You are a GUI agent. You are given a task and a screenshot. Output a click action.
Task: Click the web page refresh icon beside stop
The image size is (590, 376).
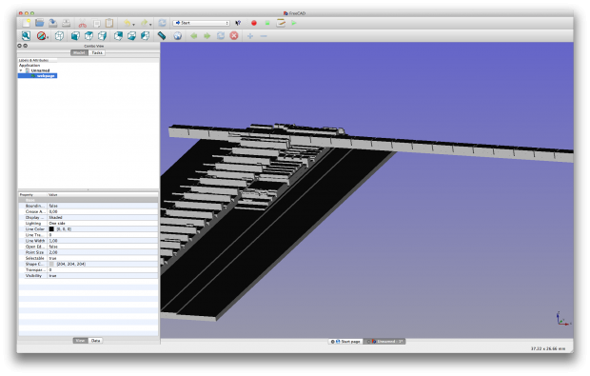tap(221, 36)
